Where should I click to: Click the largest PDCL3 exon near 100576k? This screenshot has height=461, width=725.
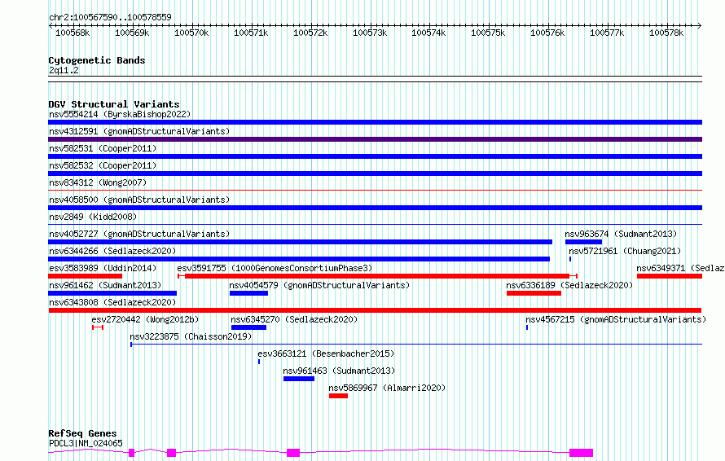coord(581,453)
